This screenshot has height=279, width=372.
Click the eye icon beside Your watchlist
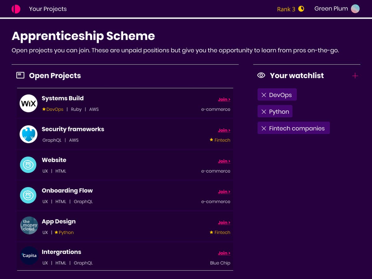[x=261, y=75]
